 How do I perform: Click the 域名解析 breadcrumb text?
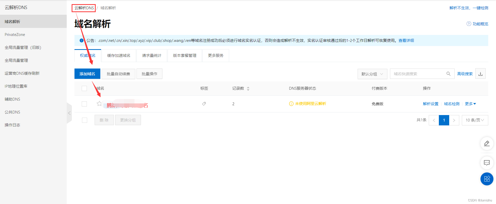pos(108,8)
